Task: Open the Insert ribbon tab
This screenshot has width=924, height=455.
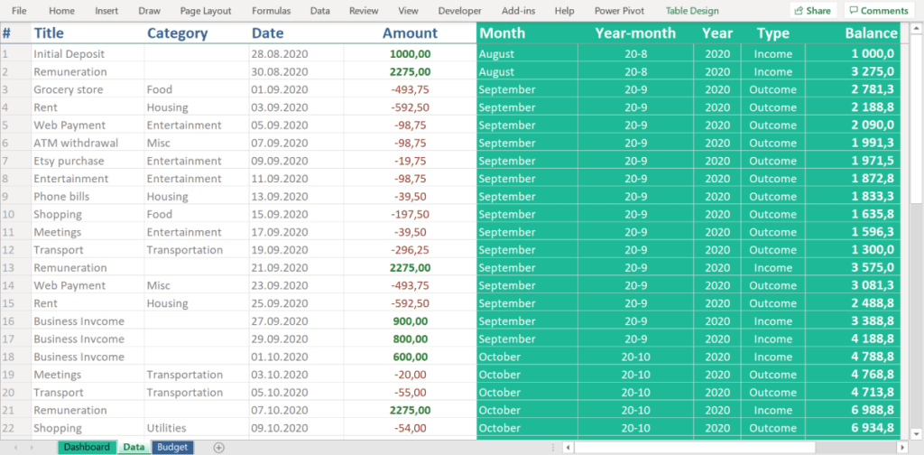Action: 106,11
